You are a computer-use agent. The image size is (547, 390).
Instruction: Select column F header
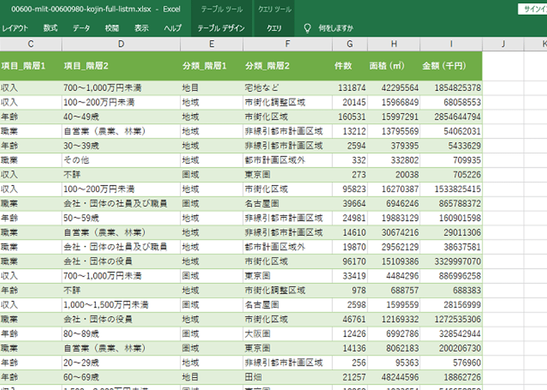pos(288,44)
